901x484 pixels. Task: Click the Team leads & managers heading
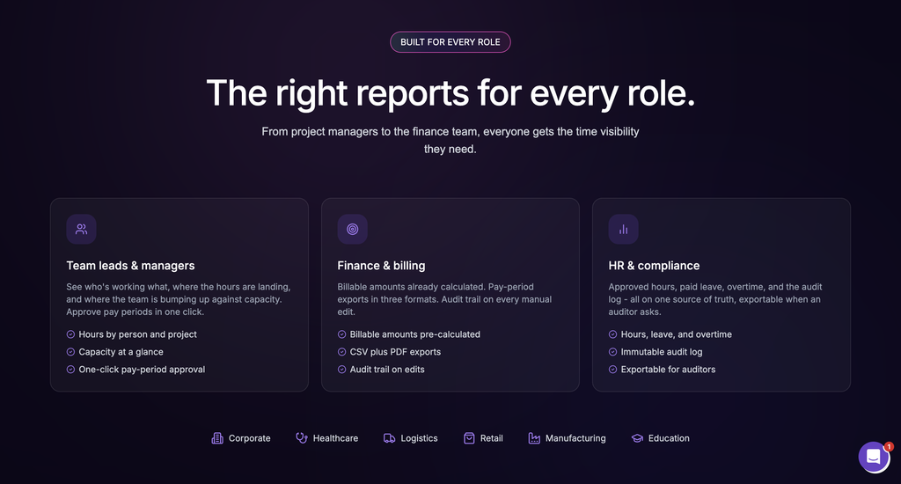tap(130, 266)
